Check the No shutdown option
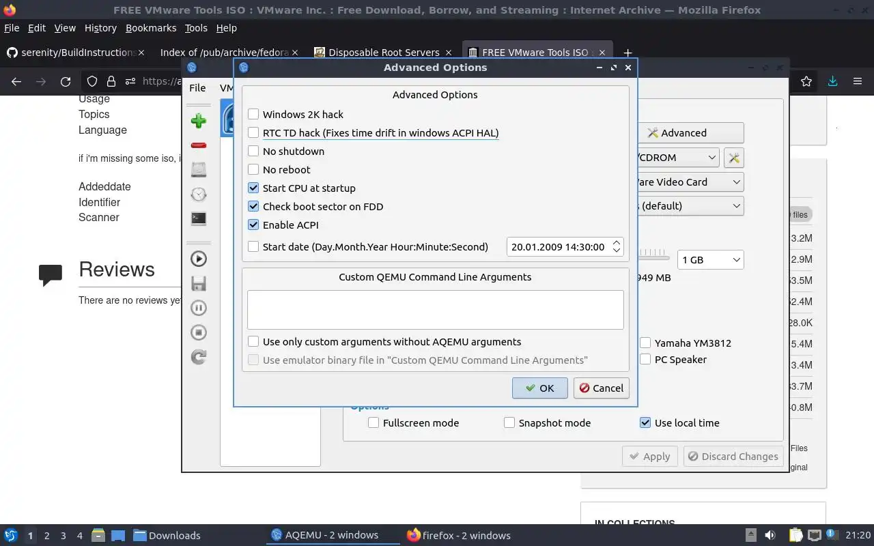 tap(253, 152)
